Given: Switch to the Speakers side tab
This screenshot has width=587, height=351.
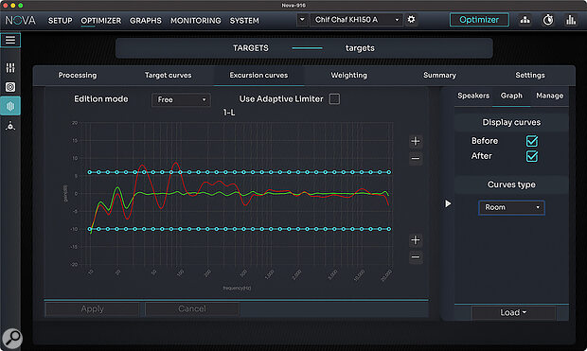Looking at the screenshot, I should (x=473, y=96).
